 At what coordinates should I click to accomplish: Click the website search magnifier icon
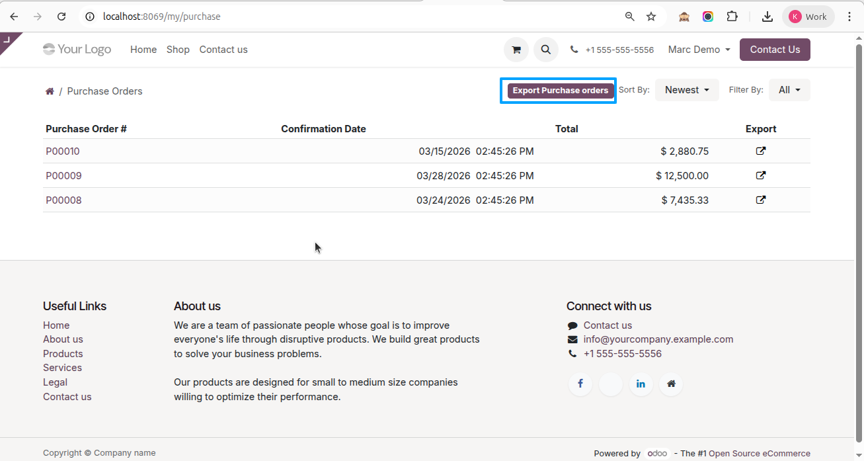[x=545, y=50]
